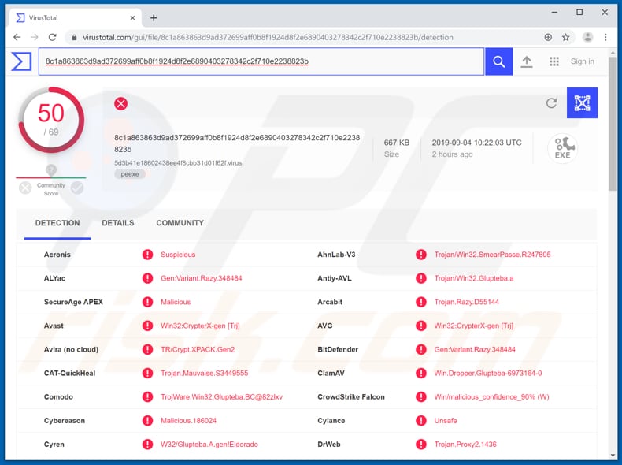Click the SecureAge APEX Malicious result
Screen dimensions: 622x465
point(176,302)
